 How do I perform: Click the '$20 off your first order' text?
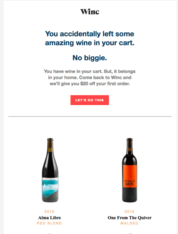[x=105, y=84]
